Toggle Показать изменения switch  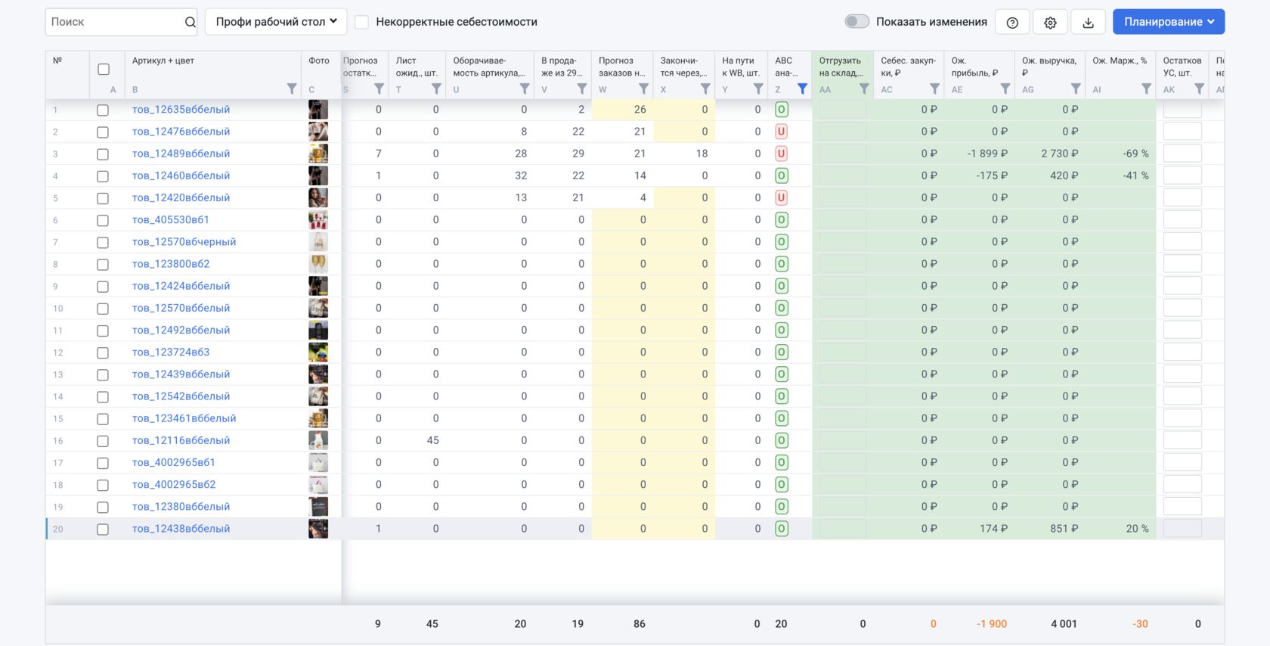(856, 21)
